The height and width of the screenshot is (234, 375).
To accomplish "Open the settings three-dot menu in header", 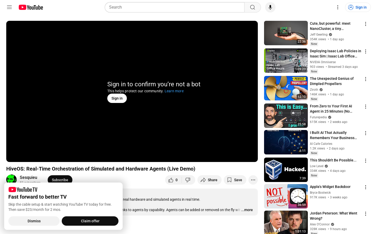I will [x=338, y=7].
